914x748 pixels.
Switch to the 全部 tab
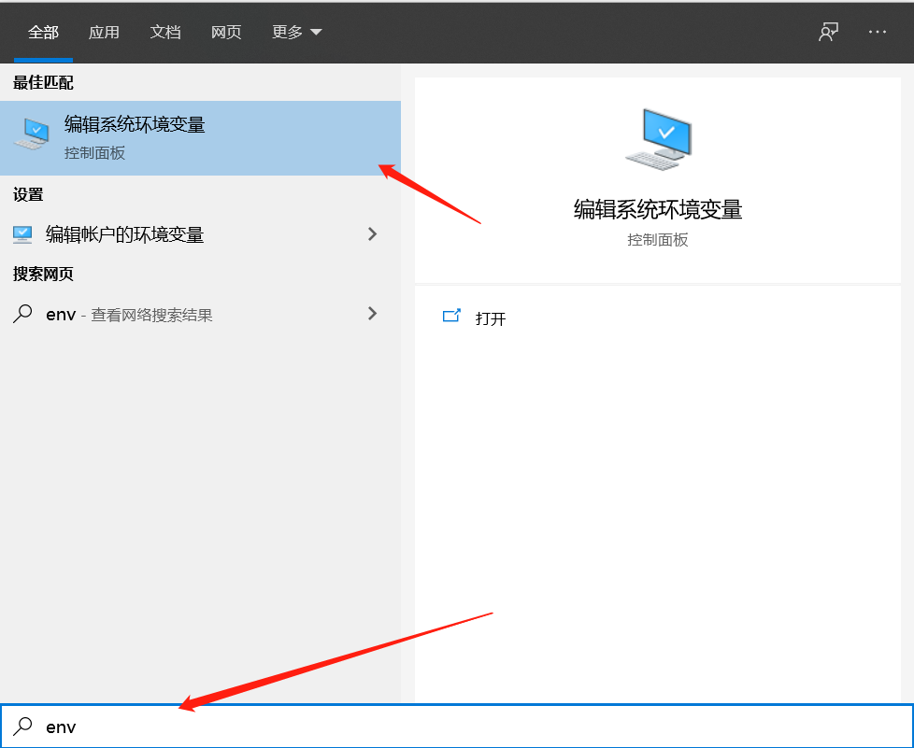[43, 32]
